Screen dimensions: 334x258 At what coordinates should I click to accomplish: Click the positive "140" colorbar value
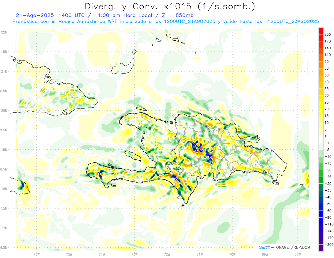(x=328, y=48)
